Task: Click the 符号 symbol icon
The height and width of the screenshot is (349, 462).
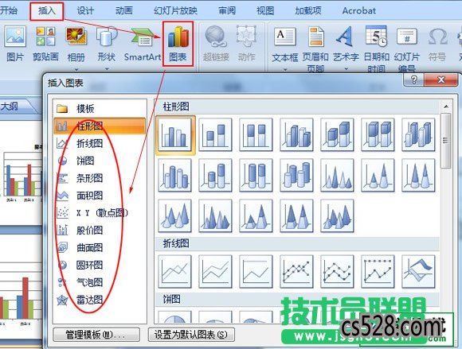Action: (x=437, y=44)
